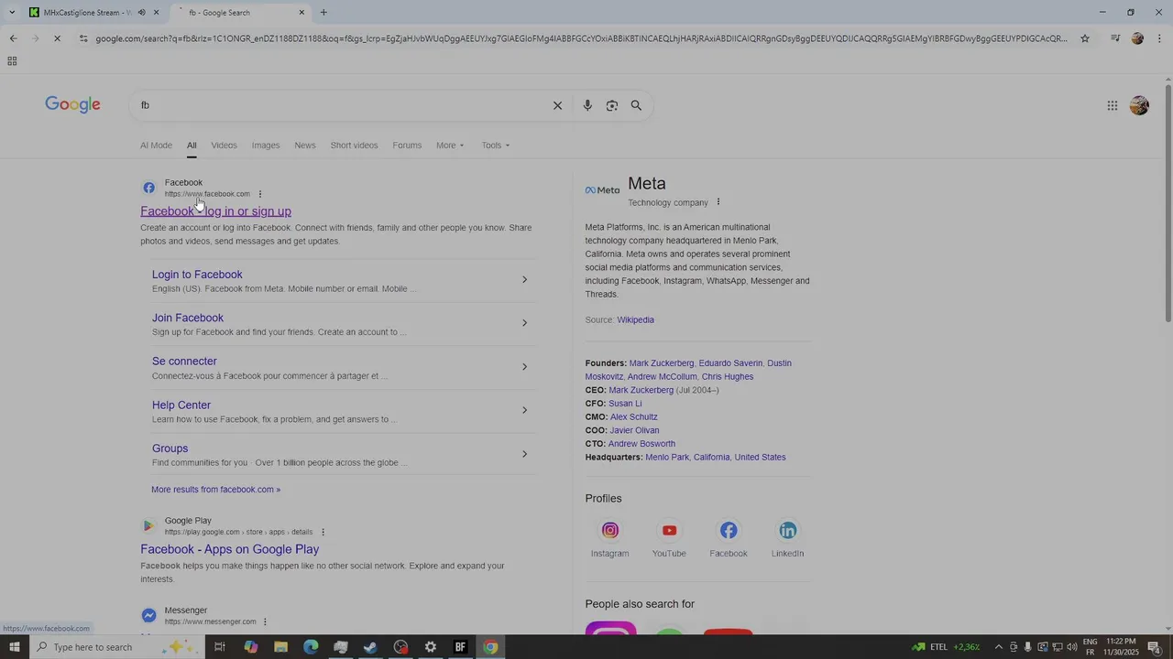The height and width of the screenshot is (659, 1173).
Task: Switch to Short videos tab
Action: click(x=354, y=146)
